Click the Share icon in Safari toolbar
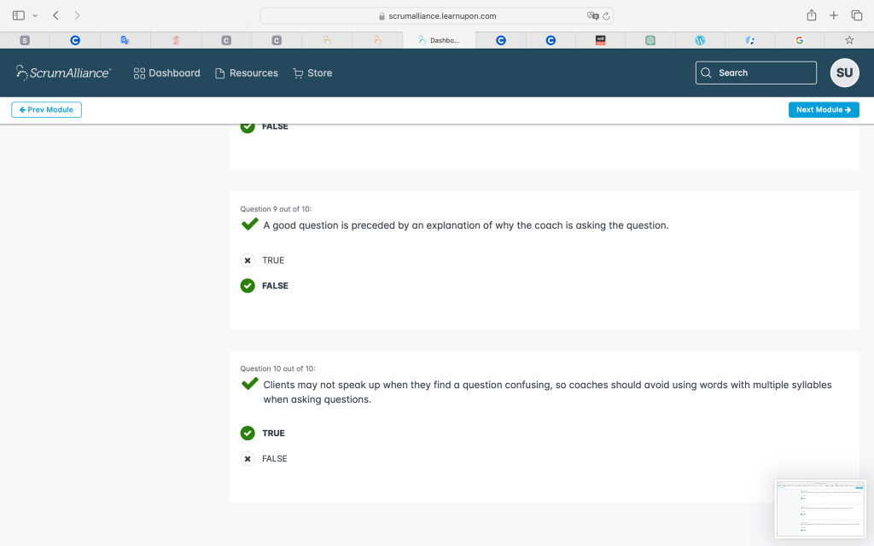874x546 pixels. 811,15
